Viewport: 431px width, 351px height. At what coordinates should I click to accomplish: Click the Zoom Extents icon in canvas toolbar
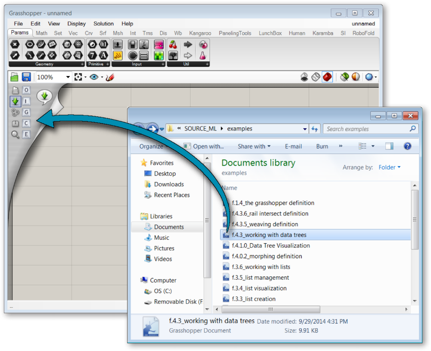78,77
